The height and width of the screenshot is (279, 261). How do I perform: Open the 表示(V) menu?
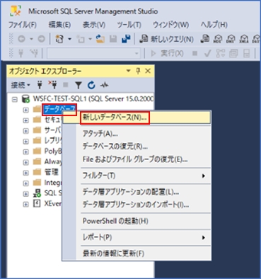94,25
